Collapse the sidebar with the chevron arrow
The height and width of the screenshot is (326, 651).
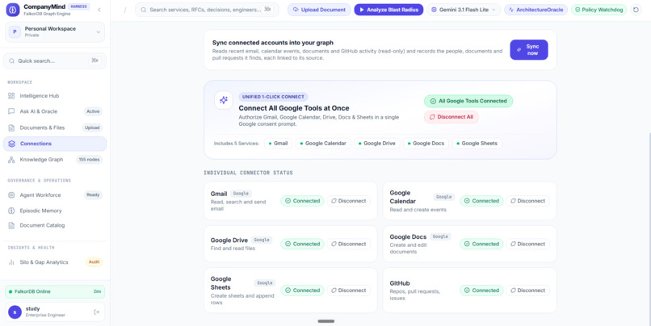99,10
